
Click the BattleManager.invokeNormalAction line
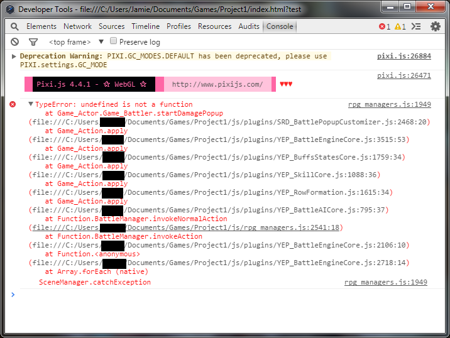click(136, 219)
